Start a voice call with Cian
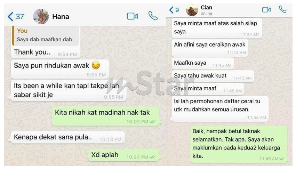296x169 pixels. tap(282, 9)
